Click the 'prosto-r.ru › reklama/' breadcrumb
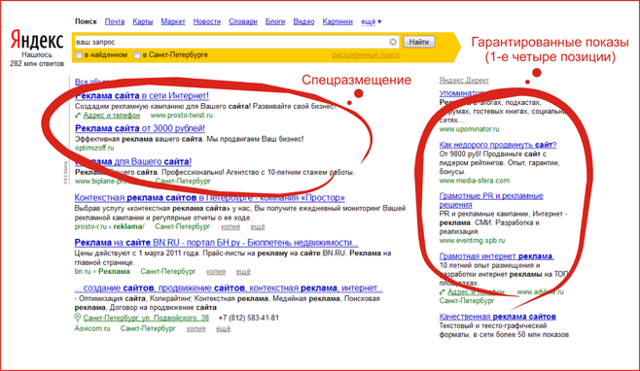The height and width of the screenshot is (371, 640). click(109, 226)
